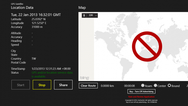Open the aerial map type selector
Viewport: 188px width, 106px height.
point(91,15)
